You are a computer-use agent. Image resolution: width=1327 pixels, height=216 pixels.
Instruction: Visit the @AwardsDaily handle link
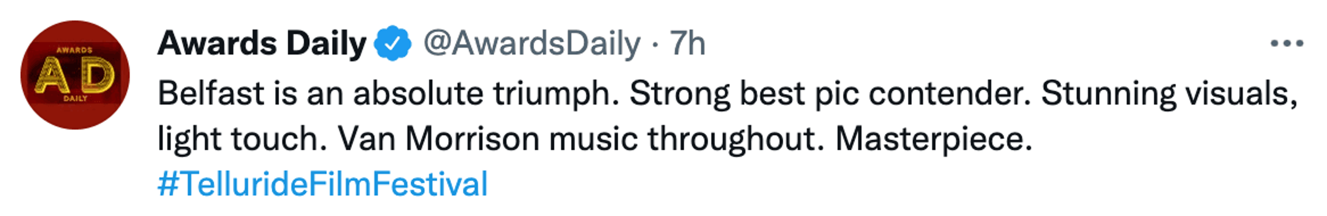(x=531, y=44)
